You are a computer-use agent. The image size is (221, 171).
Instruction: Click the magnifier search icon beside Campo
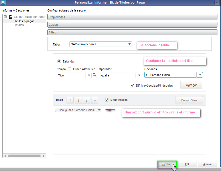pyautogui.click(x=94, y=75)
